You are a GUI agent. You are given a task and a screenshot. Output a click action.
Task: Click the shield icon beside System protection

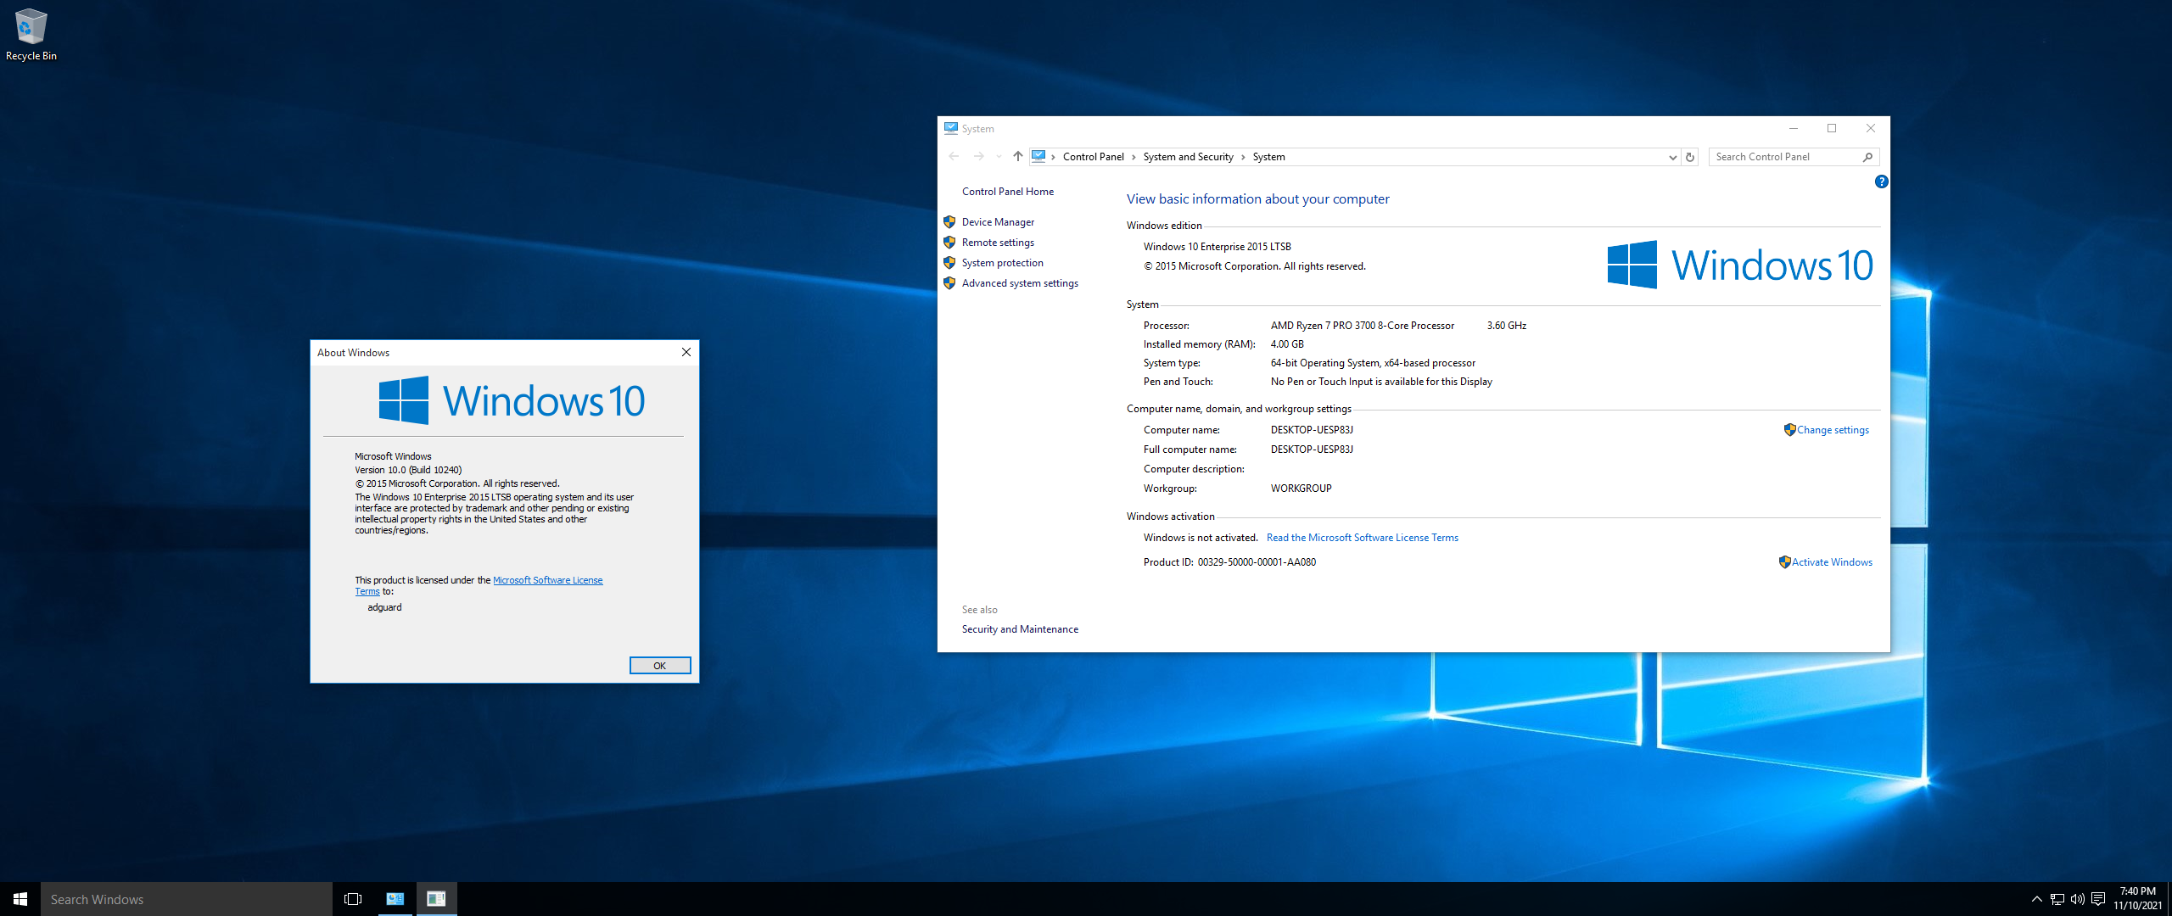(949, 263)
